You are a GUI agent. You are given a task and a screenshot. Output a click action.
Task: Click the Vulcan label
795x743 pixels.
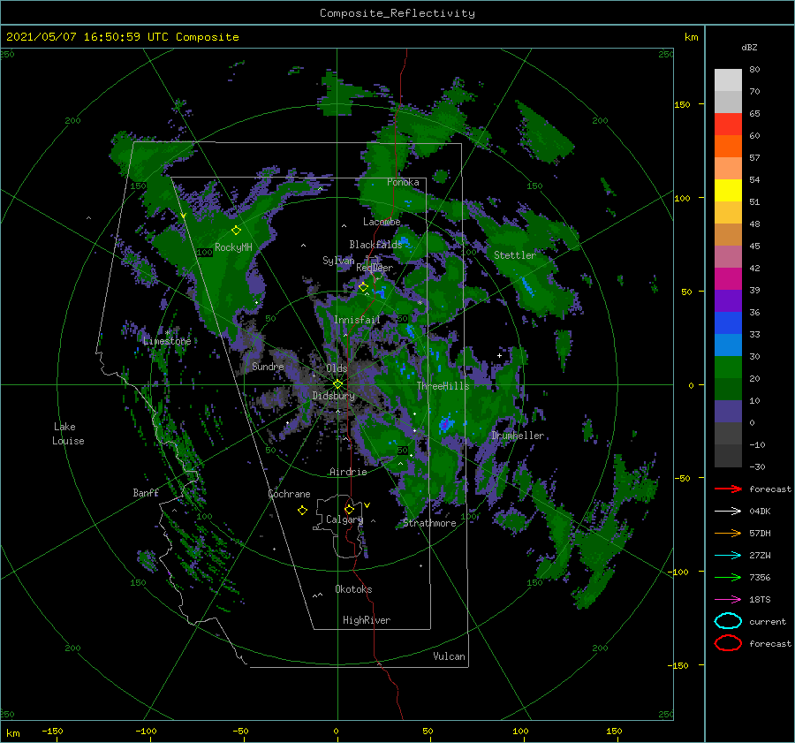tap(450, 656)
